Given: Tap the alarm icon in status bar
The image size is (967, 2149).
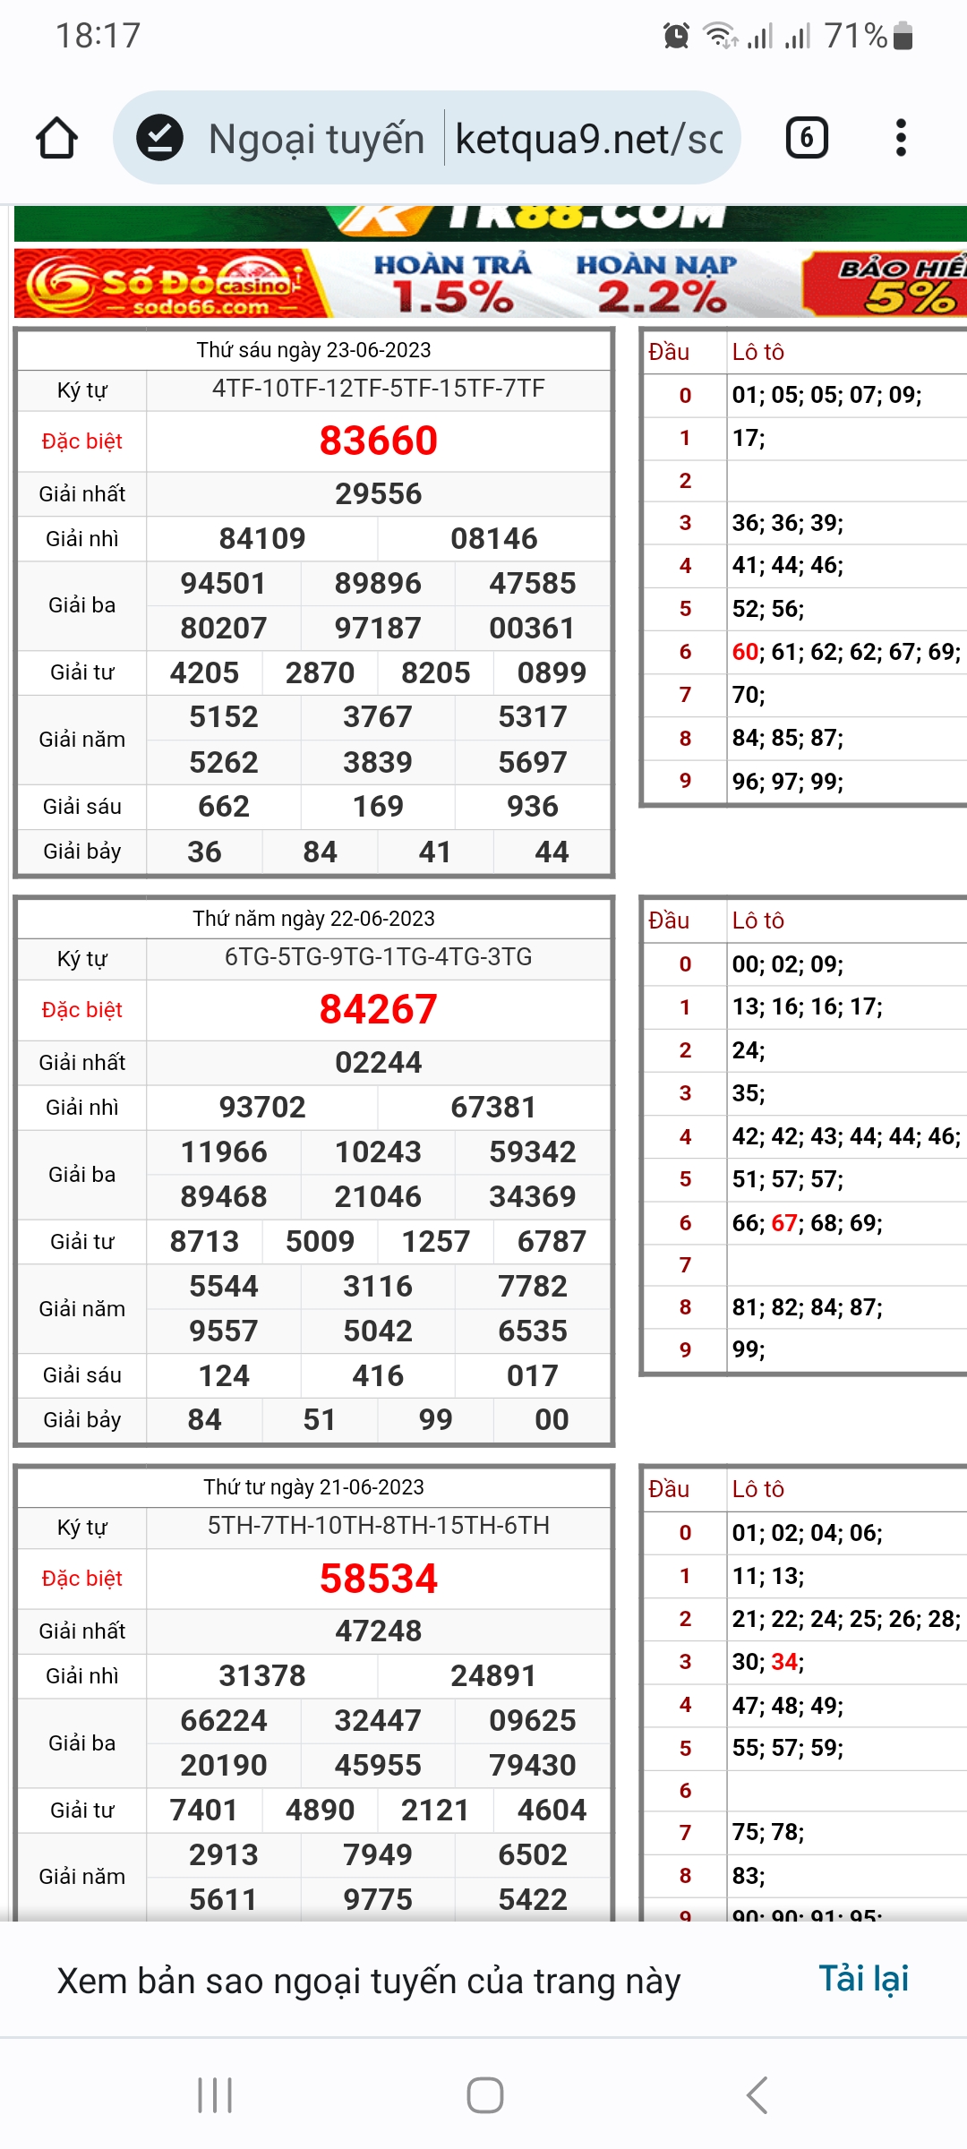Looking at the screenshot, I should (676, 36).
